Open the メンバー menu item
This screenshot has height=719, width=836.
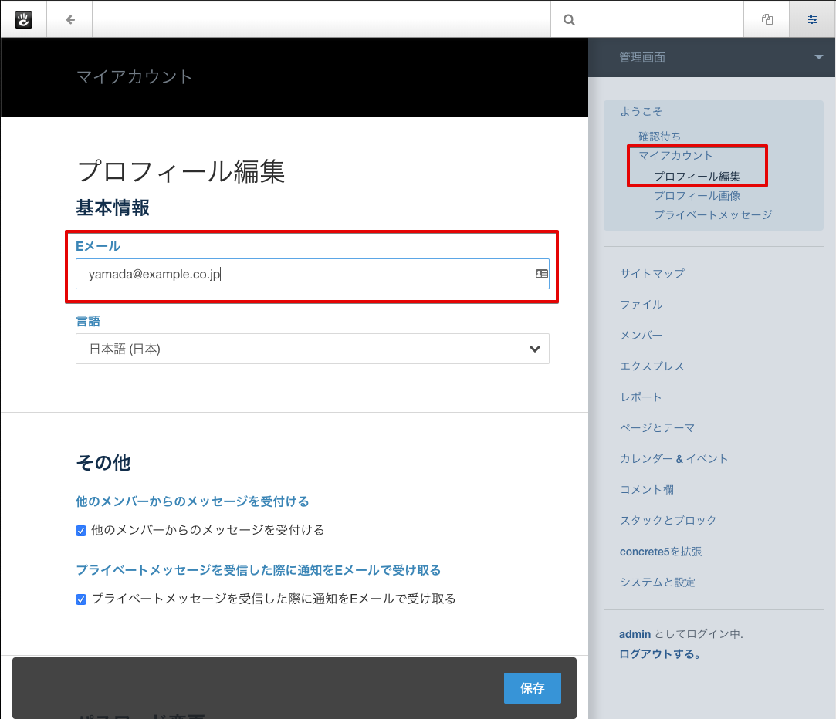tap(641, 335)
